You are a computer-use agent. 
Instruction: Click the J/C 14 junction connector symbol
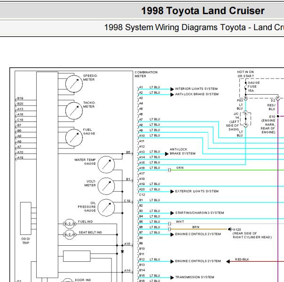(245, 119)
